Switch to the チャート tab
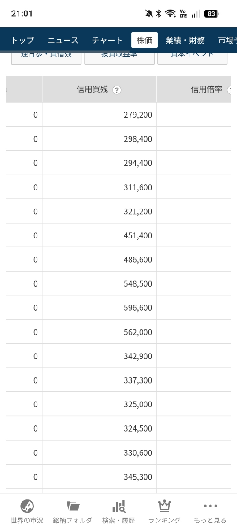The width and height of the screenshot is (237, 529). coord(107,40)
